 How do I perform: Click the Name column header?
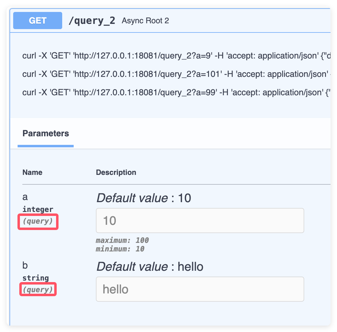(x=32, y=172)
